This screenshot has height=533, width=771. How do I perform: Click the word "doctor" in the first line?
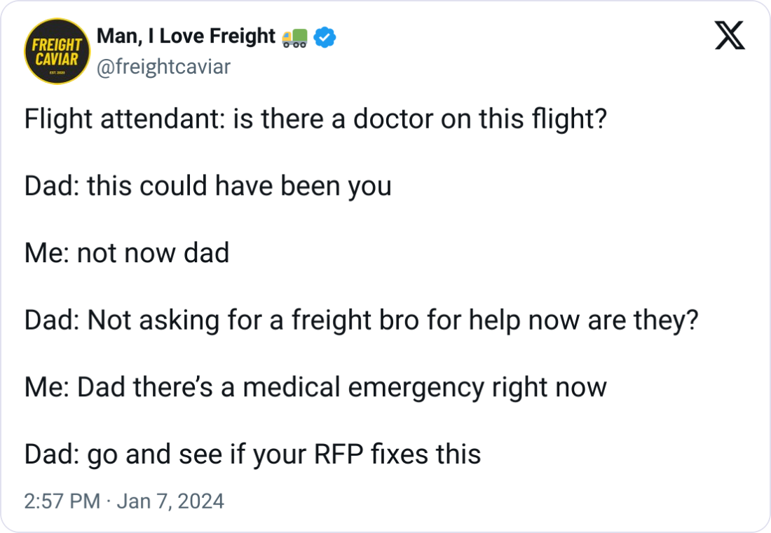[392, 119]
